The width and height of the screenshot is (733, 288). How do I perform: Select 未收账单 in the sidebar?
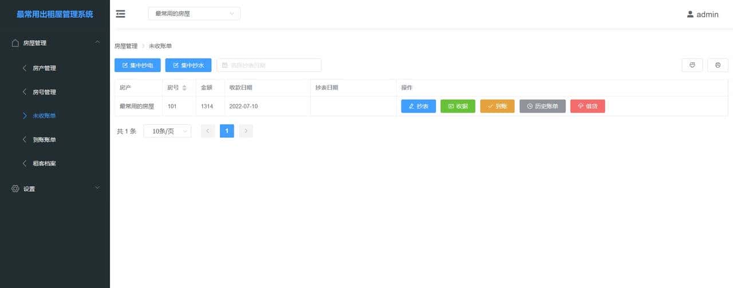55,116
